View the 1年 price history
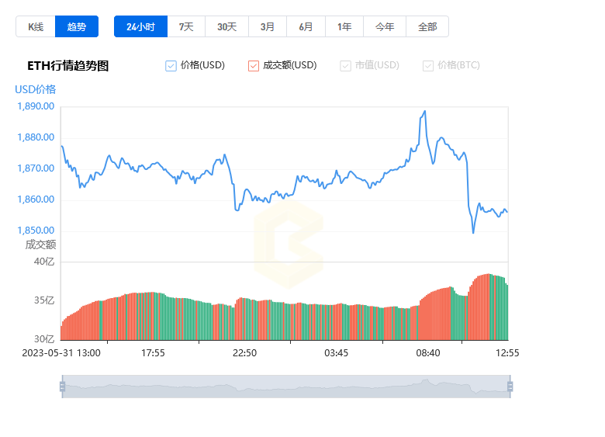 [x=344, y=26]
